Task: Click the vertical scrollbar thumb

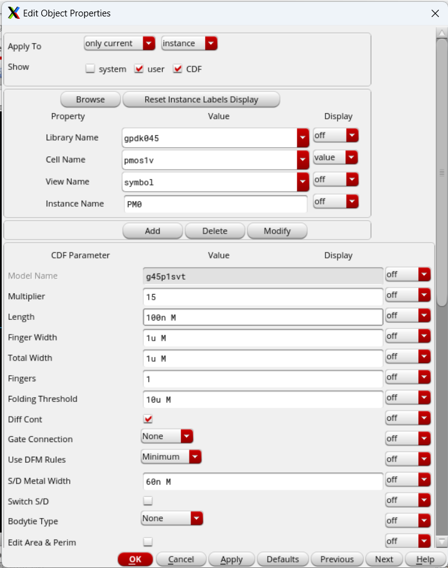Action: tap(442, 173)
